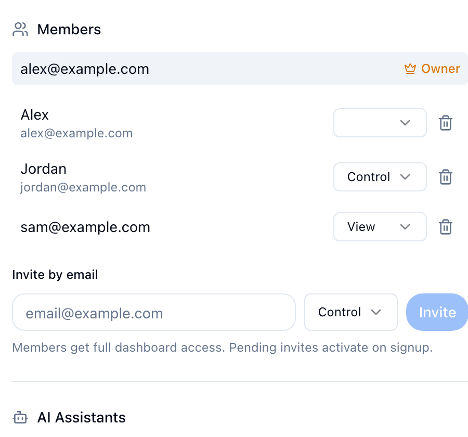Click the crown Owner icon
468x437 pixels.
click(410, 69)
